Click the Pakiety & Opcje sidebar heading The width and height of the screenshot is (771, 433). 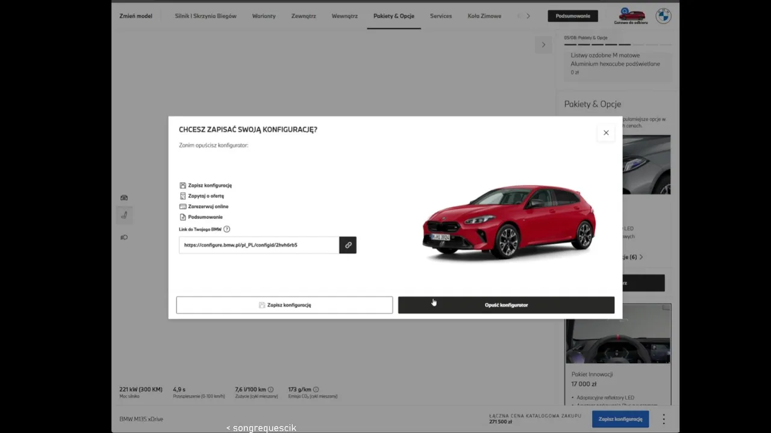point(593,104)
